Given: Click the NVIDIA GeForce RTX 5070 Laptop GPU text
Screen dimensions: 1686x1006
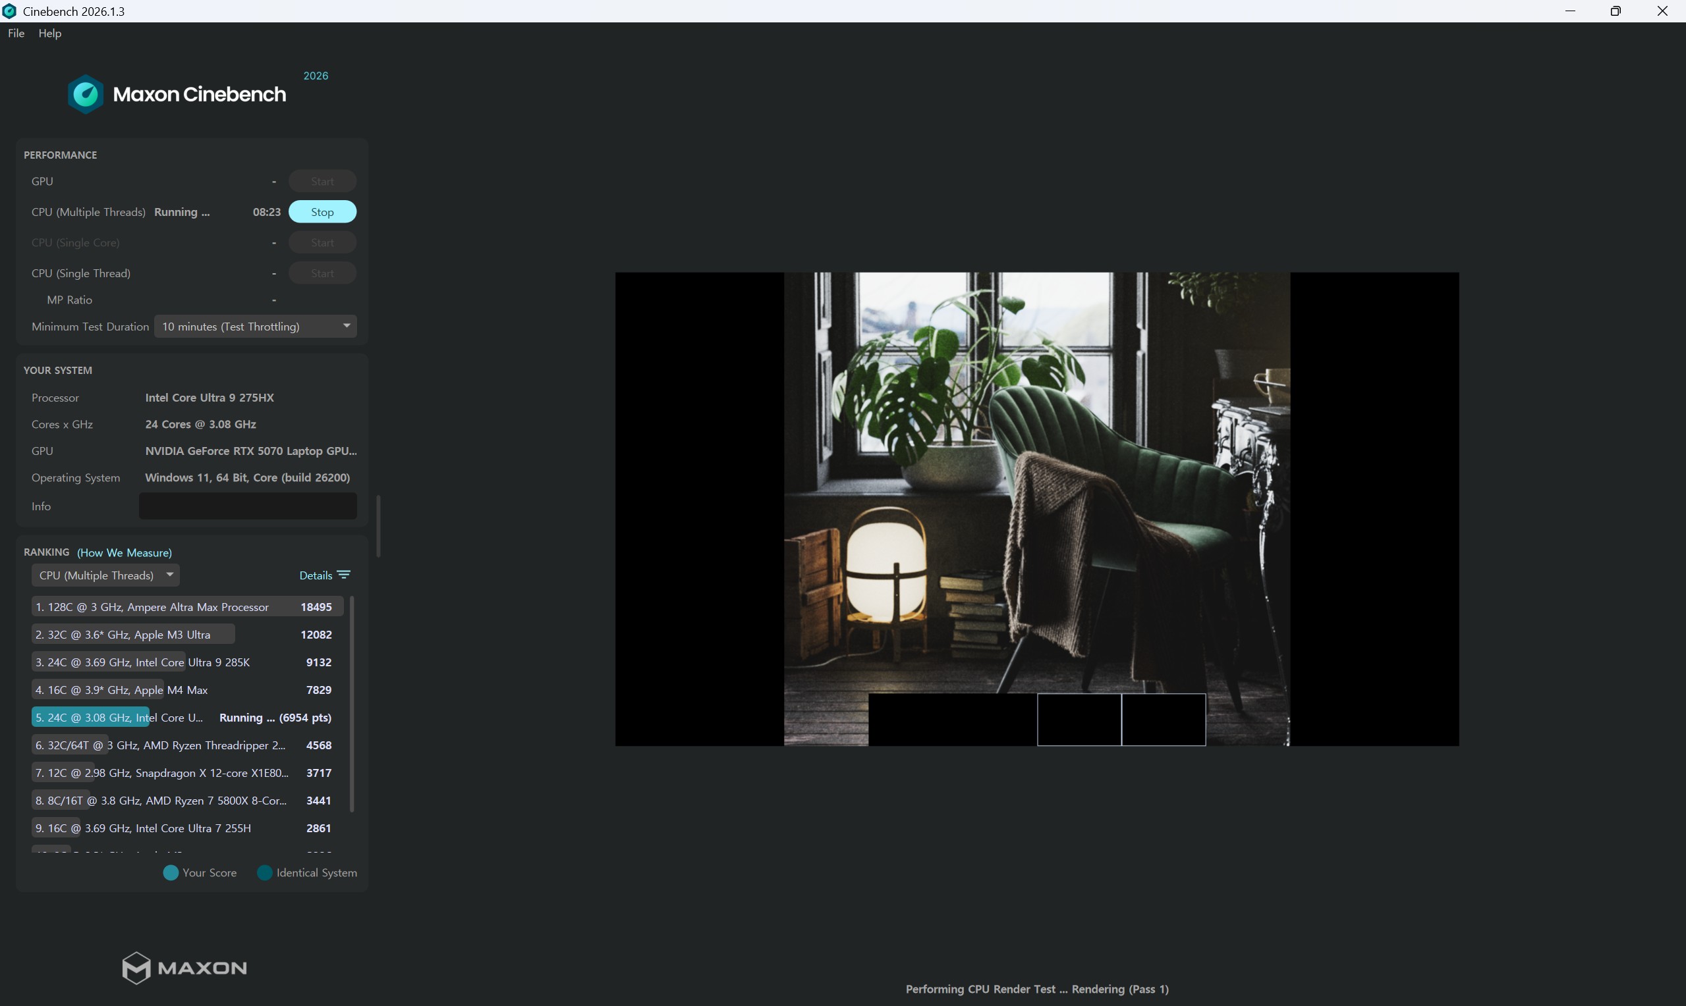Looking at the screenshot, I should click(251, 451).
